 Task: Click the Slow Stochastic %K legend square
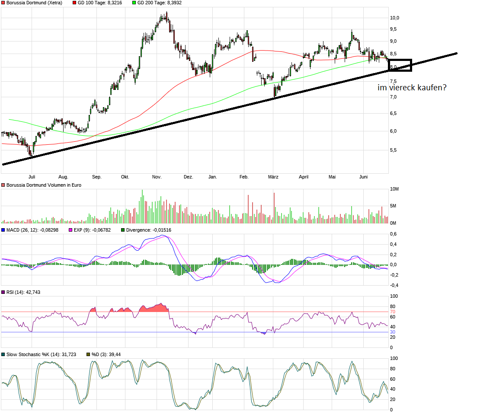tap(3, 354)
